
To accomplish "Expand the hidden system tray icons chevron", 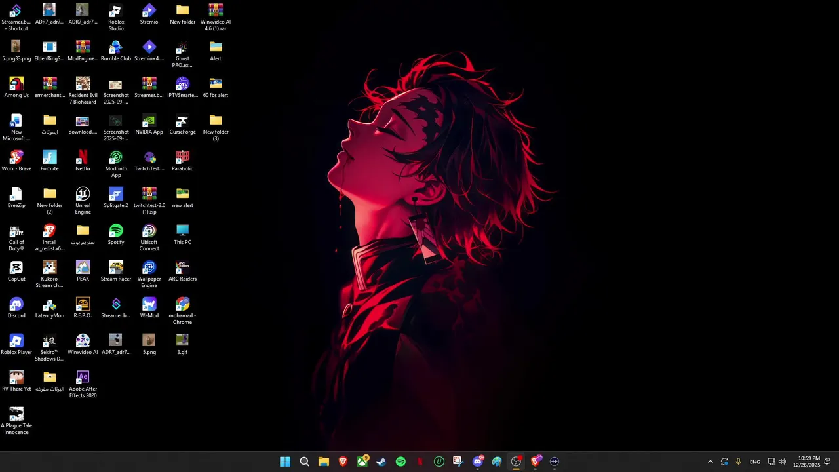I will (x=710, y=462).
